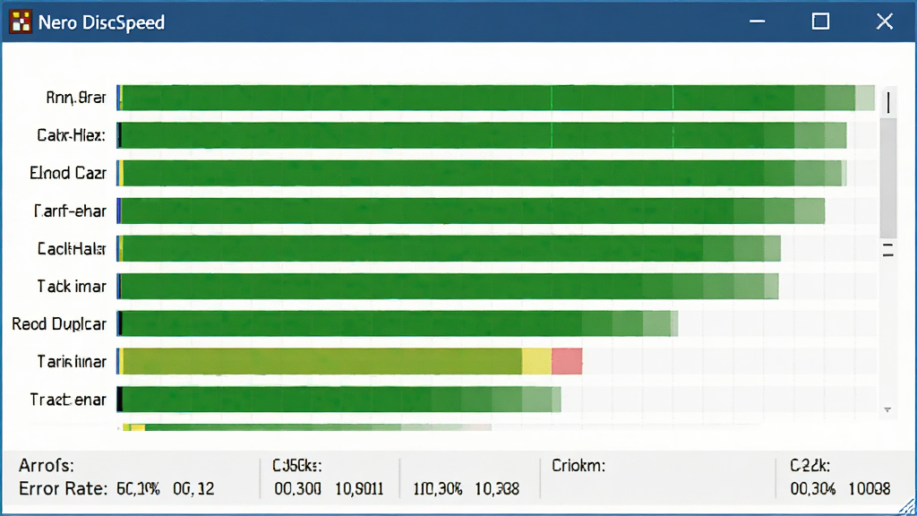Screen dimensions: 917x516
Task: Click the yellow segment beside the red block
Action: point(536,361)
